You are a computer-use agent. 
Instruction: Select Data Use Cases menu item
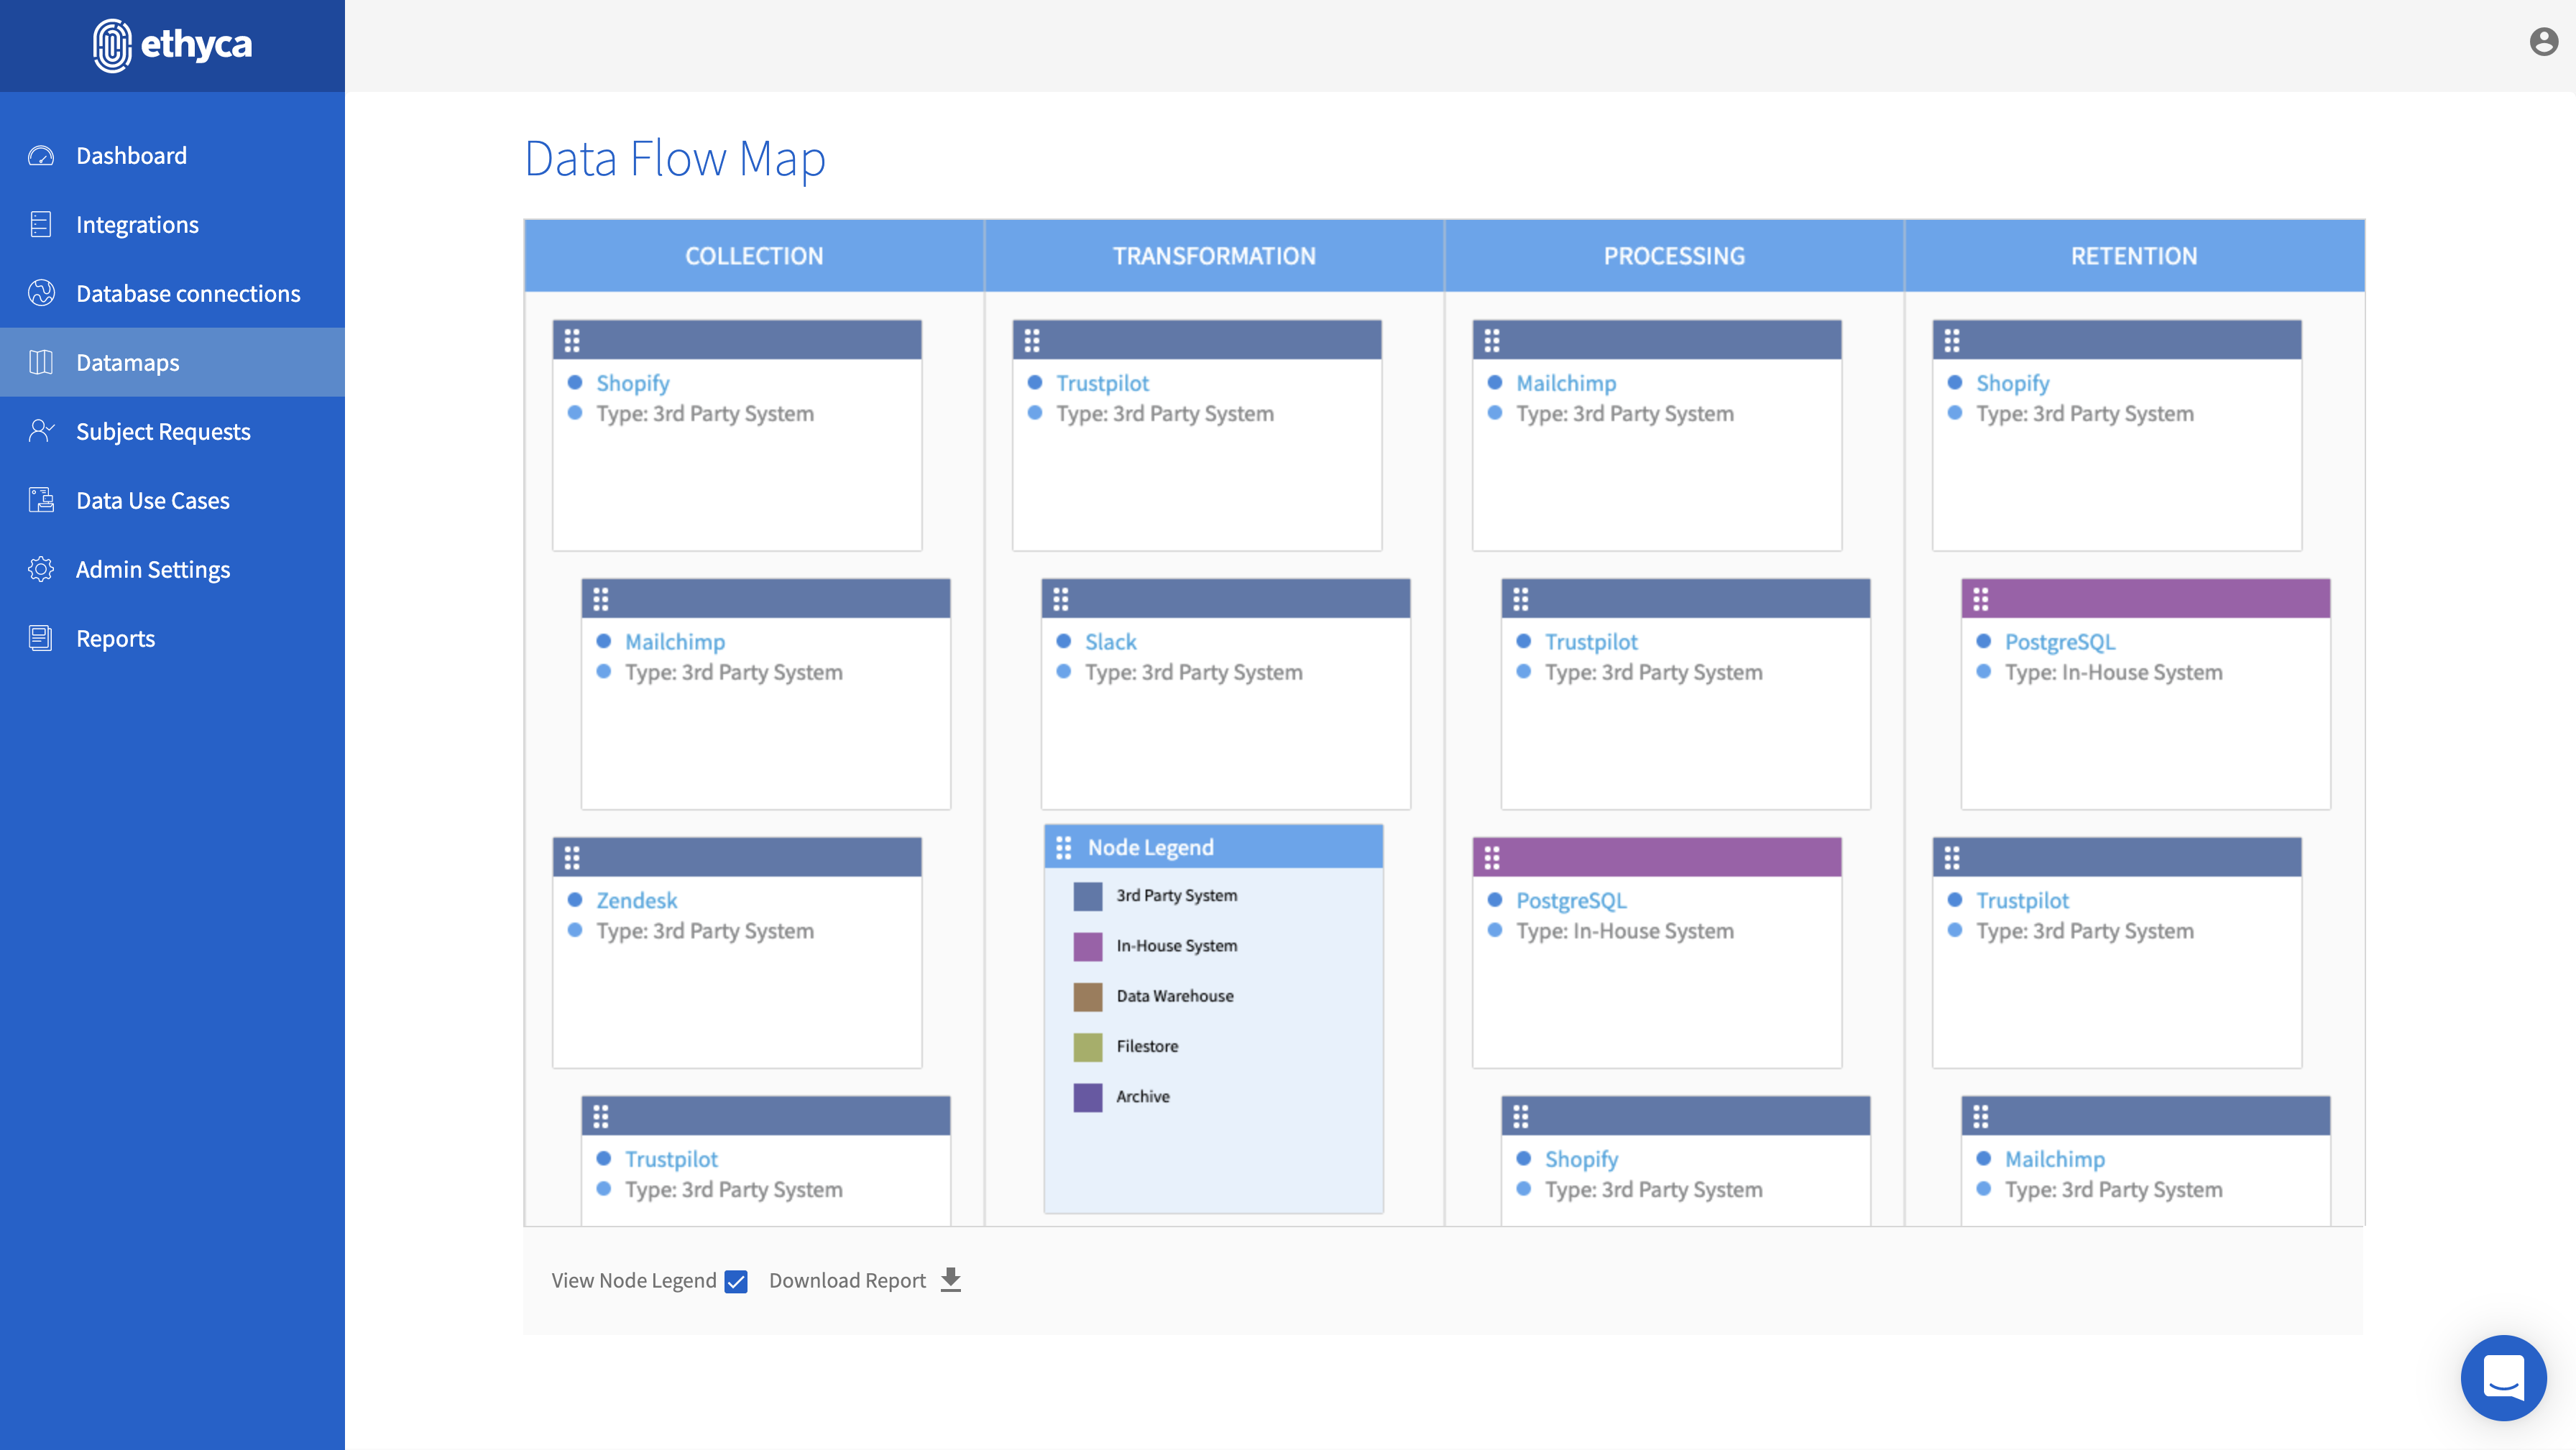[x=152, y=500]
